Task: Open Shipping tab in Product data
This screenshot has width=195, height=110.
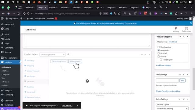Action: point(30,66)
